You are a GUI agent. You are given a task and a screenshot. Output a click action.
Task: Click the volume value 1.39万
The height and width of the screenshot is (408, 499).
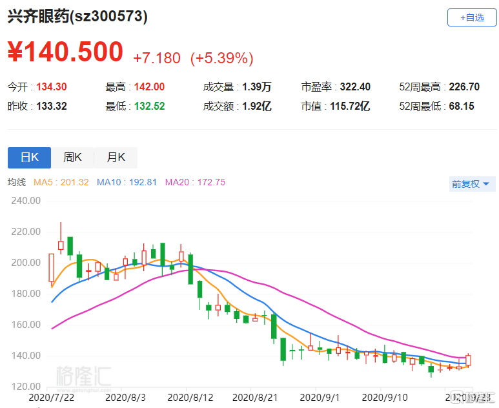tap(256, 87)
